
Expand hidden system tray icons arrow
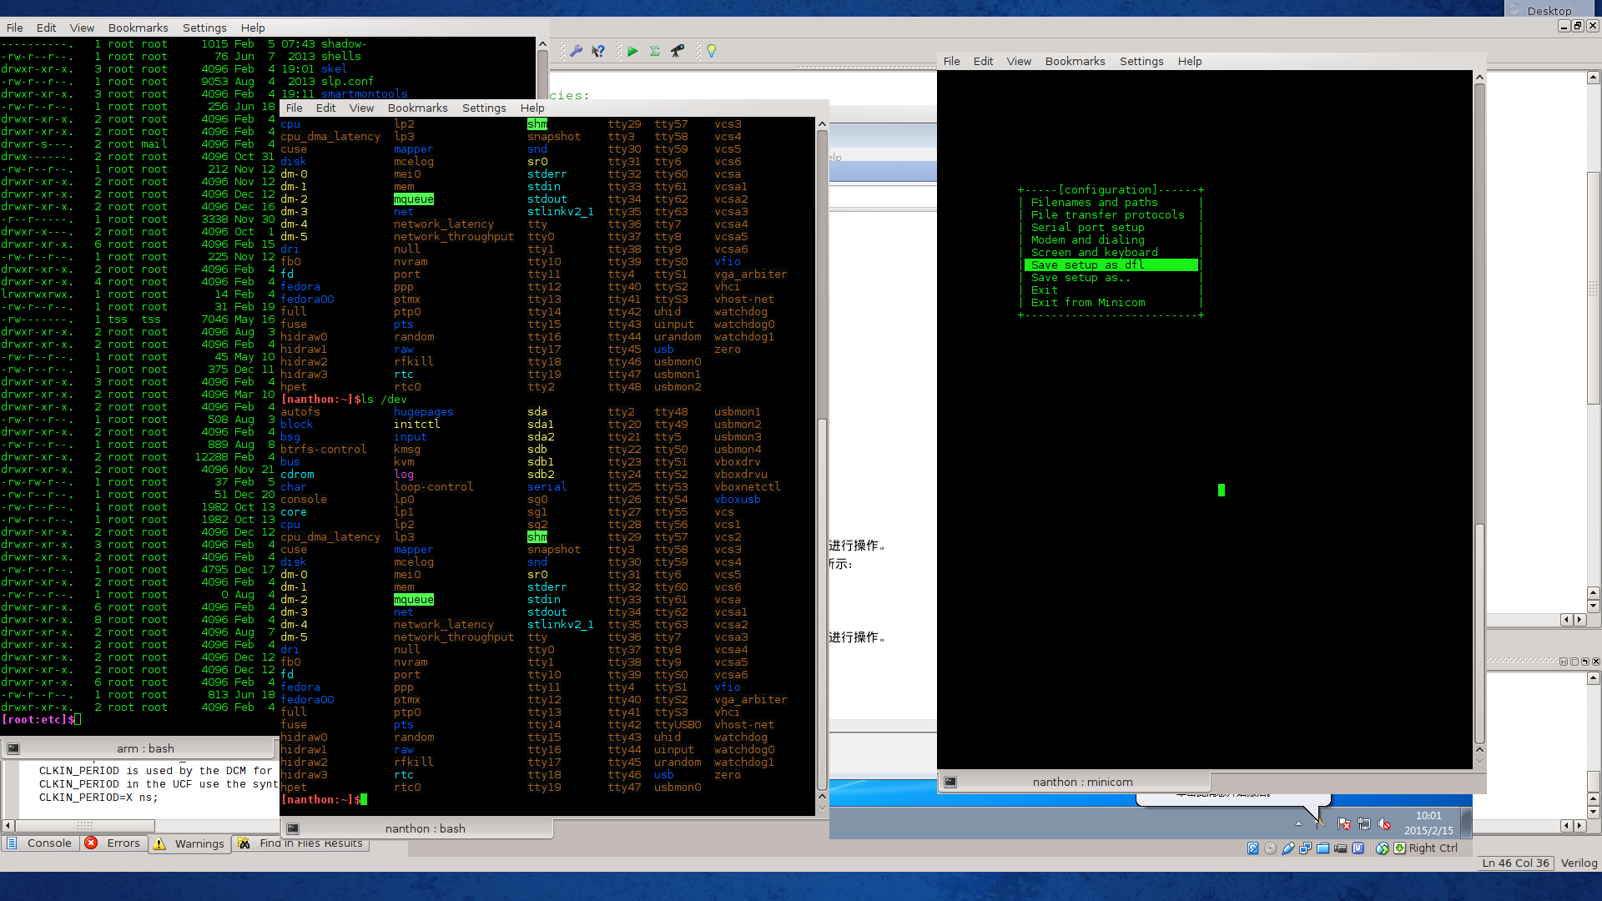1298,824
